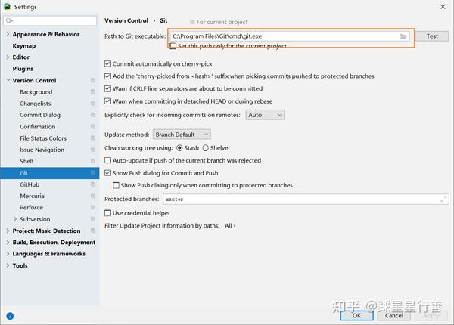Click the expand icon in Protected branches field

443,199
